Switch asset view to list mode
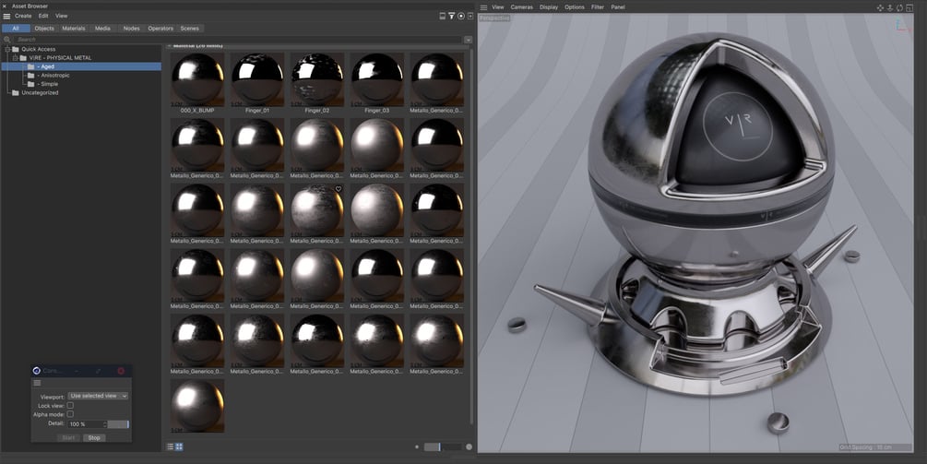 171,446
